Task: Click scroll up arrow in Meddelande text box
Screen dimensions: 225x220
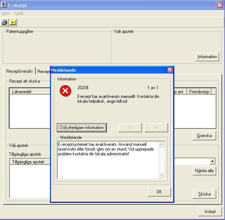Action: [162, 144]
